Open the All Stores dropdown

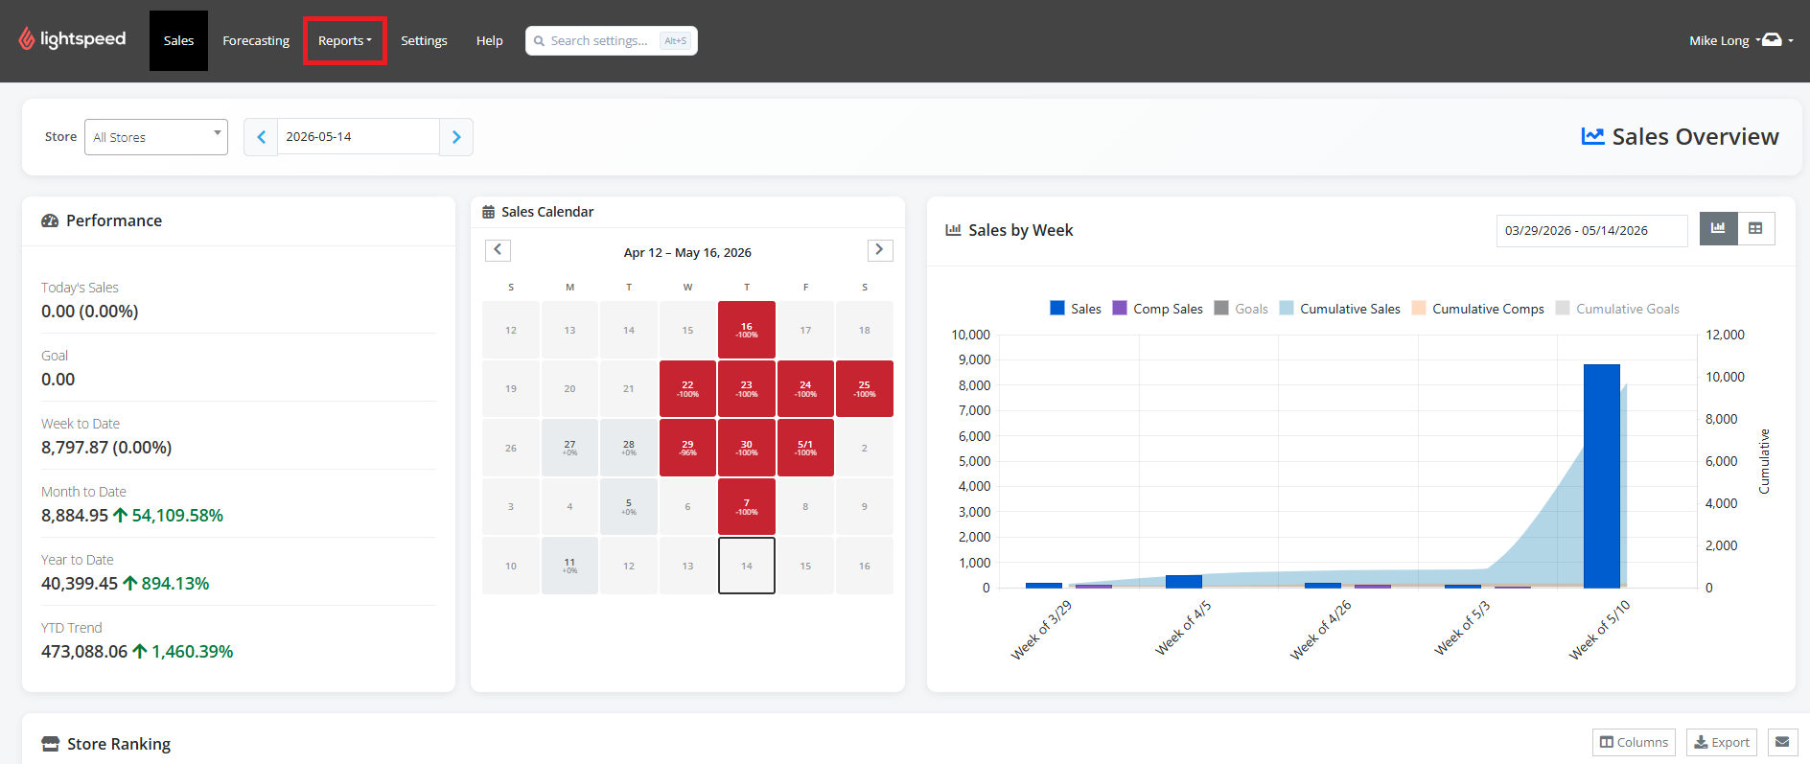coord(156,137)
